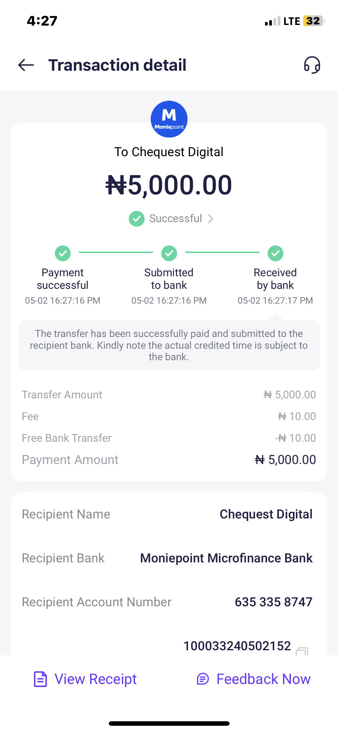Viewport: 338px width, 733px height.
Task: Tap the View Receipt document icon
Action: pos(41,679)
